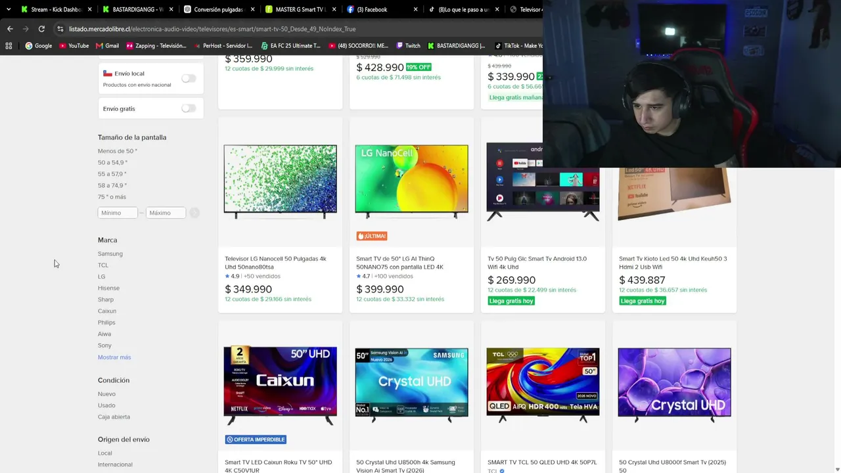Open the PerHost Servidor bookmark
Image resolution: width=841 pixels, height=473 pixels.
point(223,46)
